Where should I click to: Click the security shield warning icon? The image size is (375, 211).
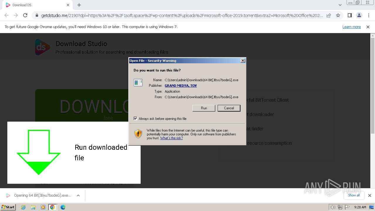coord(138,134)
